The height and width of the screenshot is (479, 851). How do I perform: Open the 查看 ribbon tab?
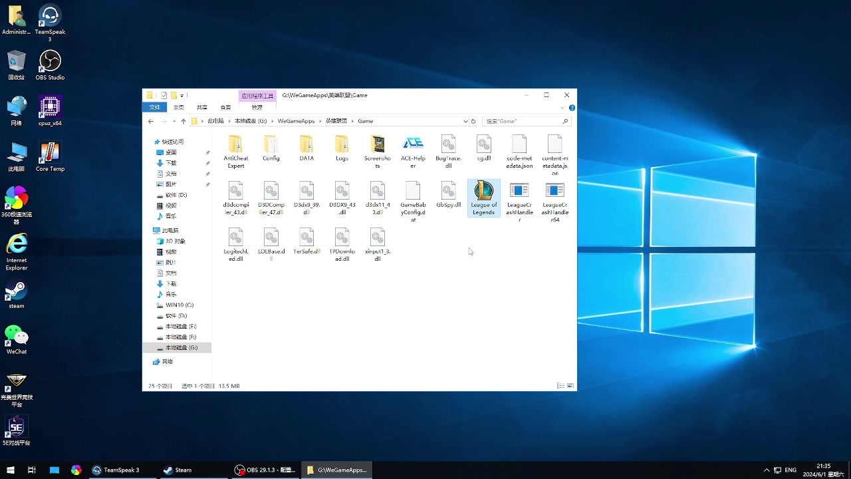tap(225, 107)
